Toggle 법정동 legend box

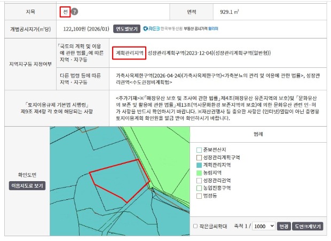(x=199, y=196)
